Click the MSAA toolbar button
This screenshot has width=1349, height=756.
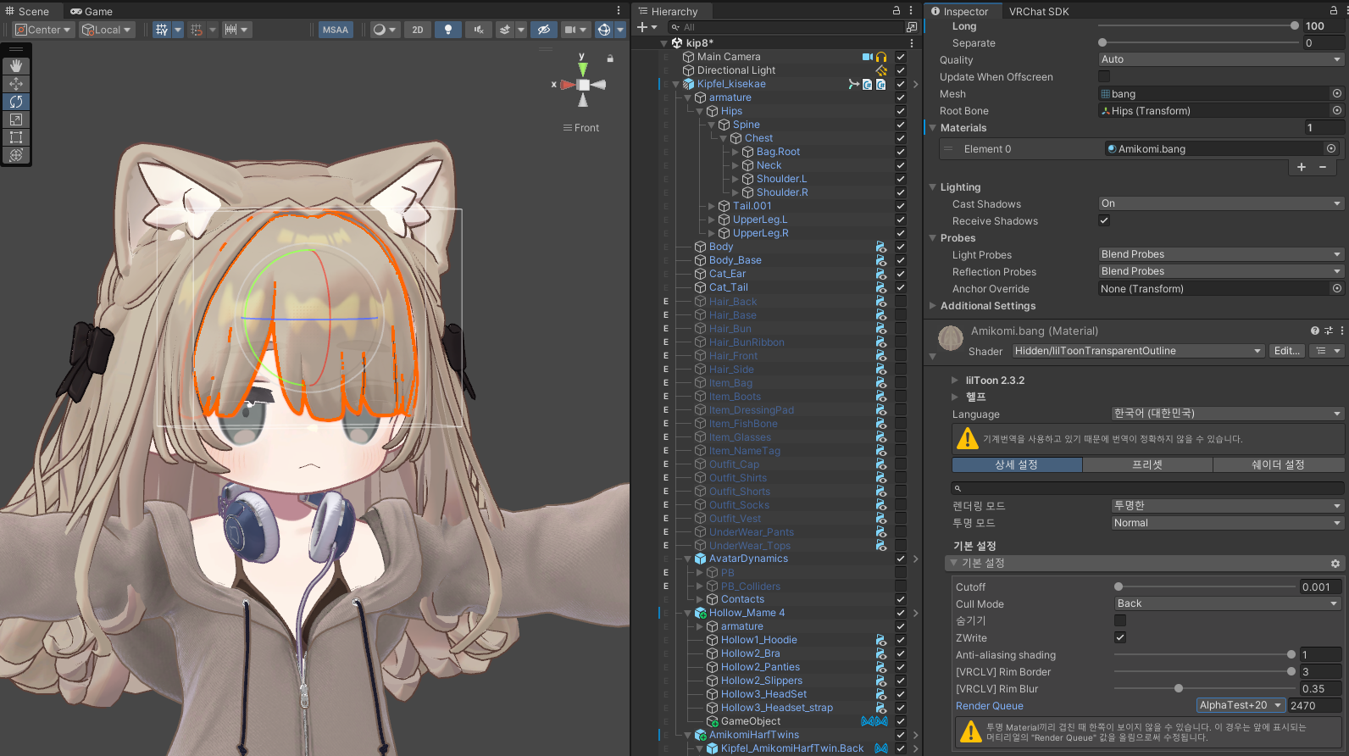[336, 30]
